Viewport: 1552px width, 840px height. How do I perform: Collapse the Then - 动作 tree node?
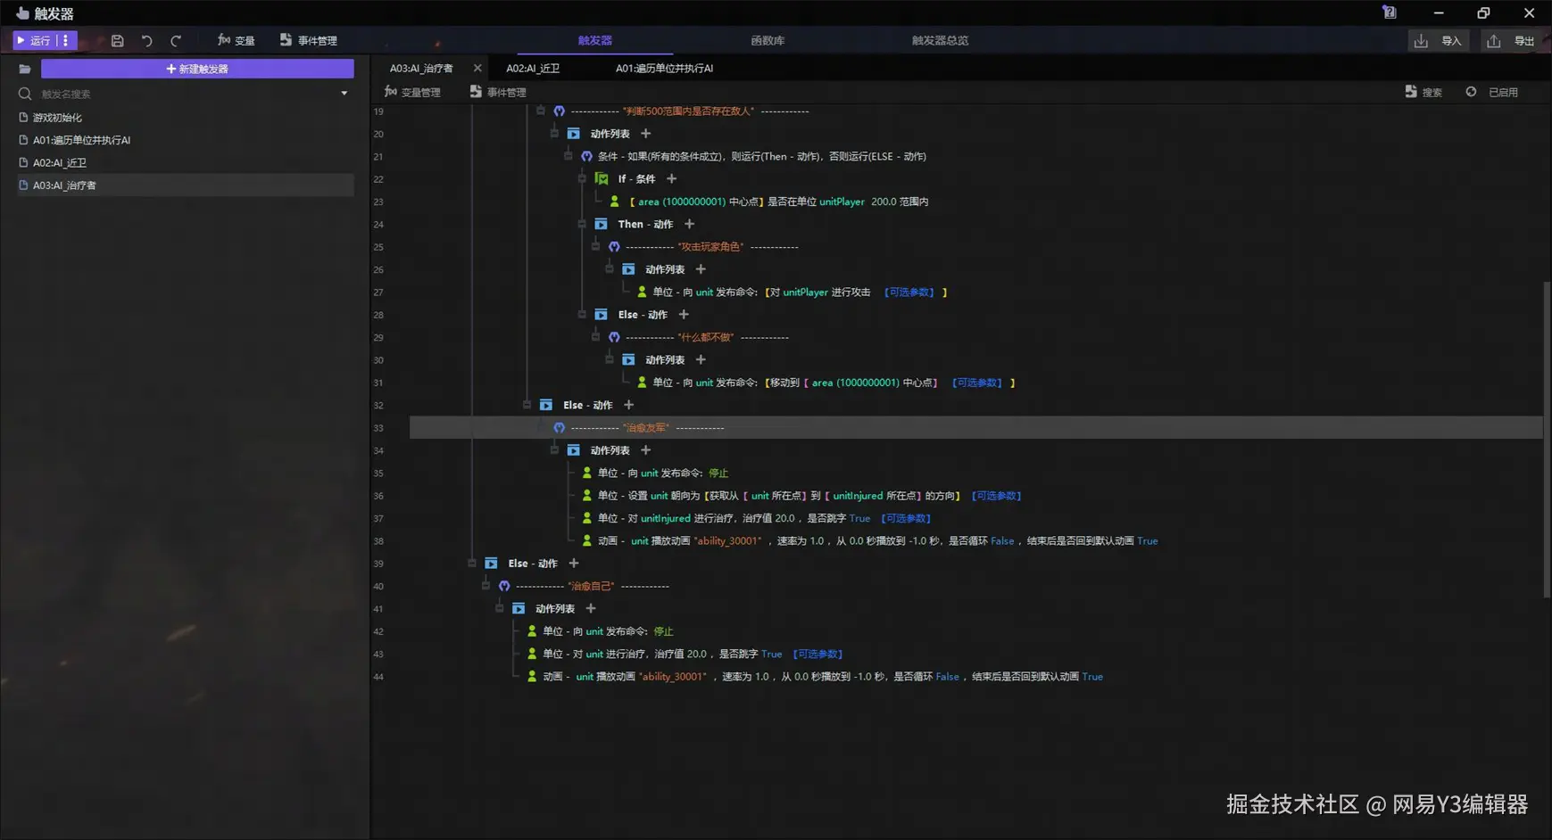click(x=582, y=225)
